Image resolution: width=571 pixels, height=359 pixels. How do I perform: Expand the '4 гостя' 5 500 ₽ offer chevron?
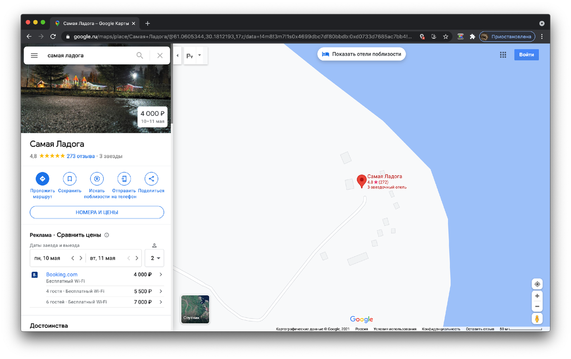[161, 291]
